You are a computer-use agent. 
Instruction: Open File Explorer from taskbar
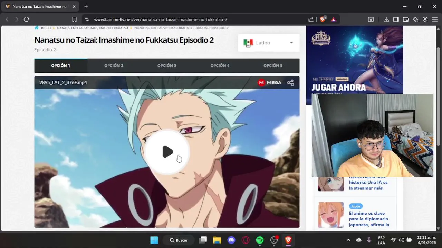point(217,240)
